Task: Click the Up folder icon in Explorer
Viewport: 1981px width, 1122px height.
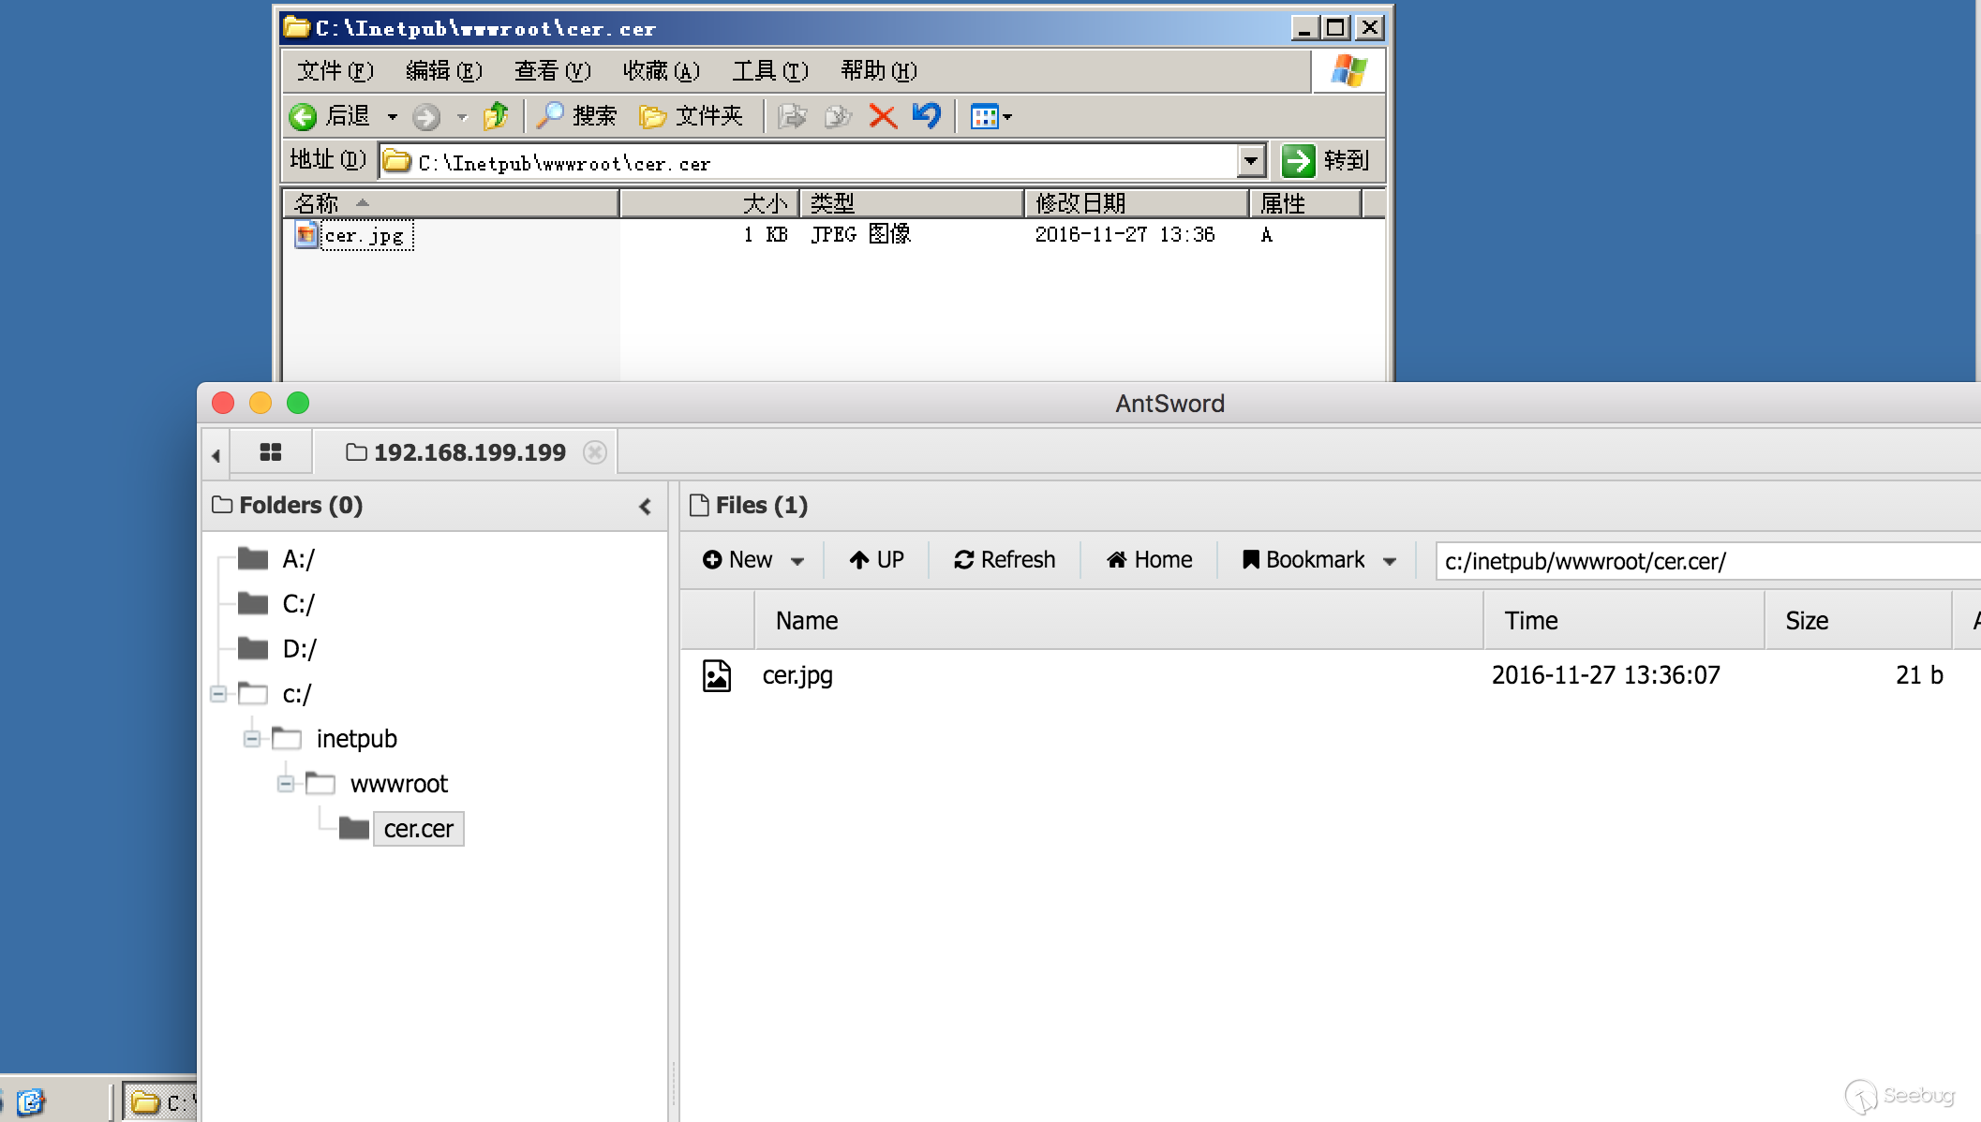Action: [x=496, y=116]
